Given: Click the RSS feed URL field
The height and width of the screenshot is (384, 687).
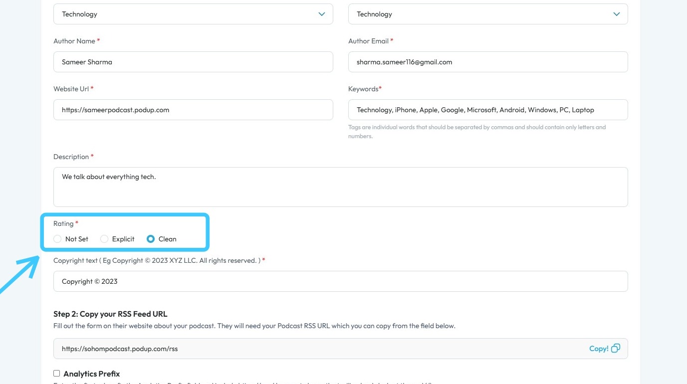Looking at the screenshot, I should (319, 349).
